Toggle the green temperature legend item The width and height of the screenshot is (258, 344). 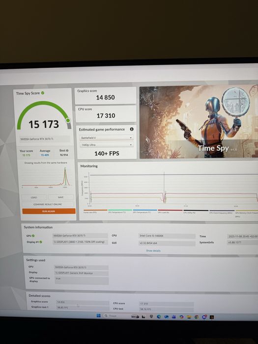pos(120,211)
